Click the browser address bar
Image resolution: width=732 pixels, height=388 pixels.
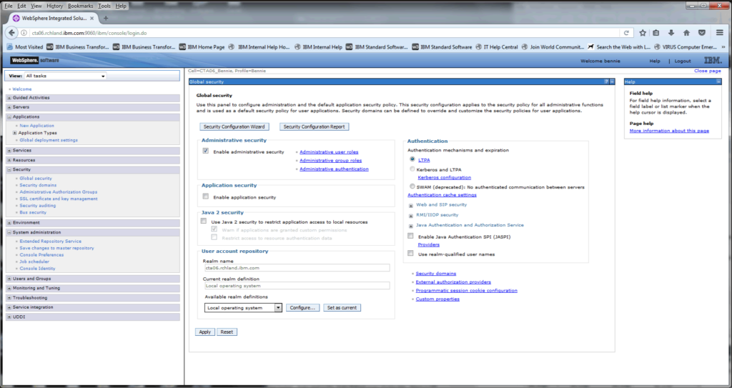pos(322,33)
